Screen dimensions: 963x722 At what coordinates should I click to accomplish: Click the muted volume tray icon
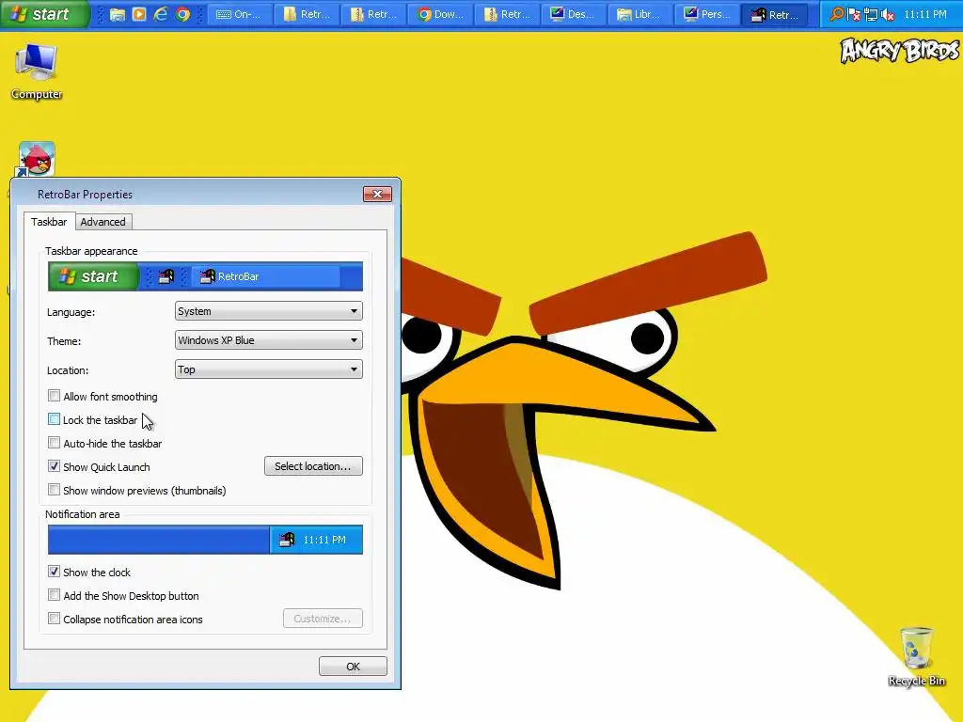888,14
